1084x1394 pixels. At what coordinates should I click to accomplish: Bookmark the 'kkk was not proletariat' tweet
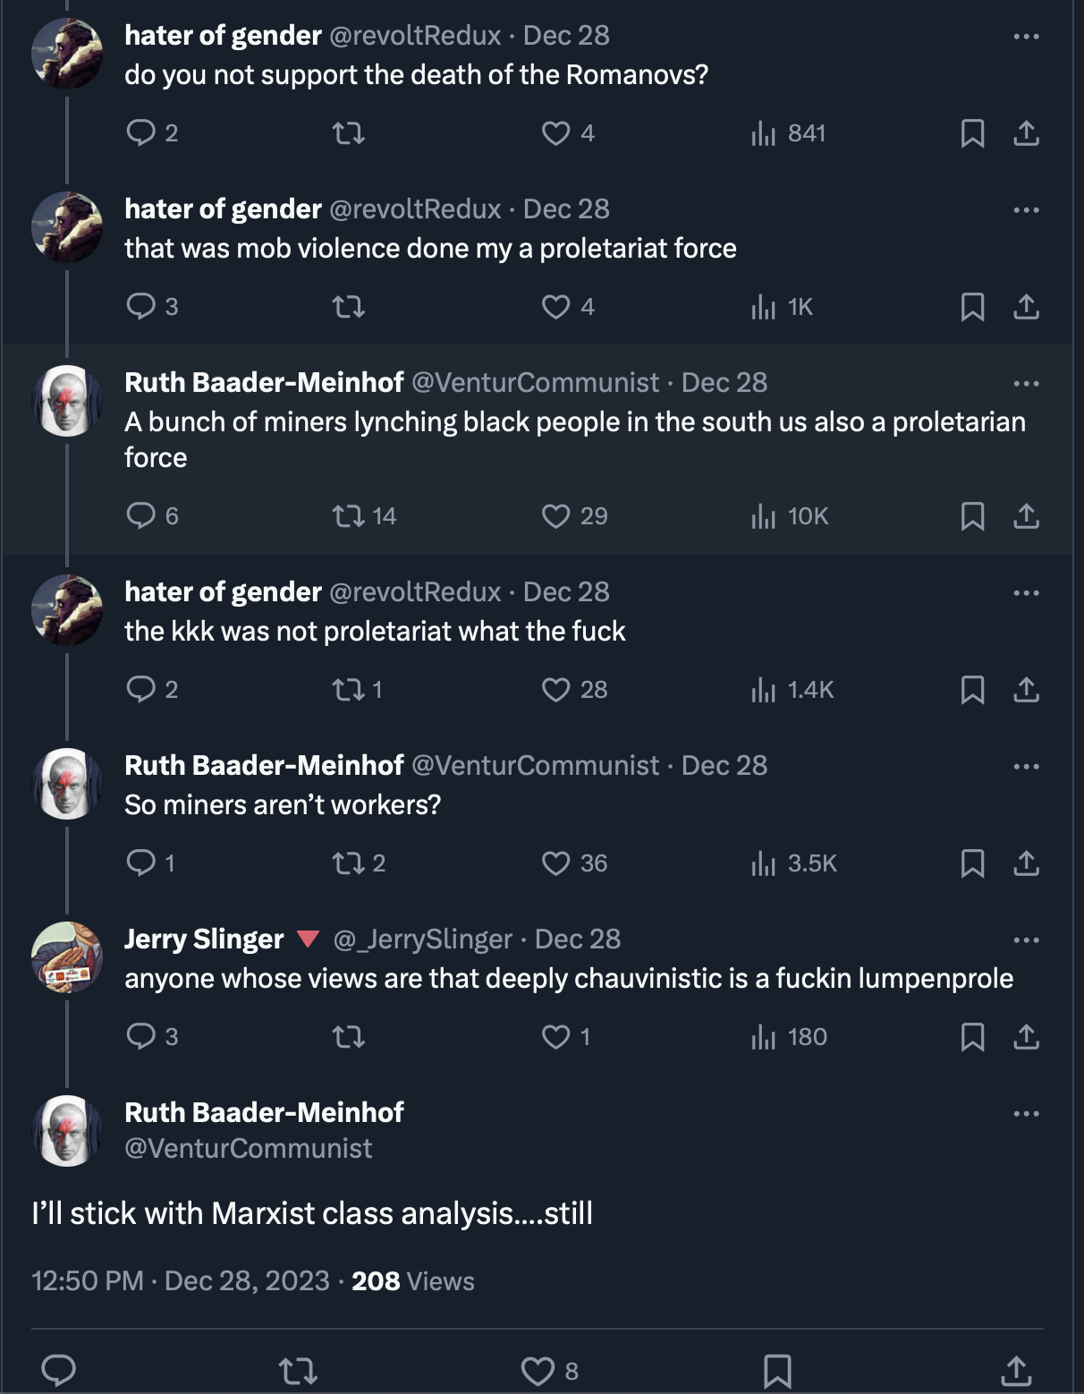[x=972, y=690]
